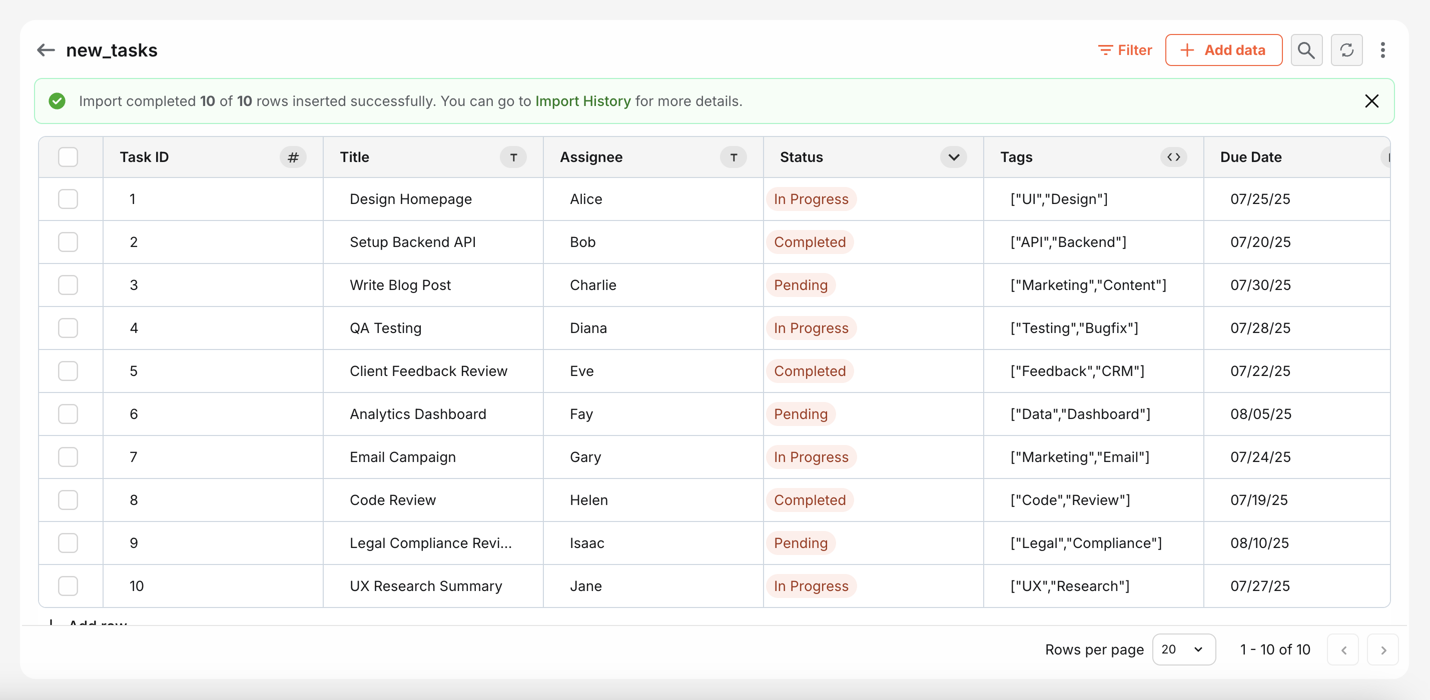Screen dimensions: 1430x700
Task: Toggle the select-all header checkbox
Action: tap(68, 157)
